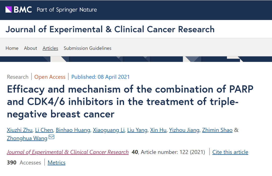Screen dimensions: 272x176
Task: Select the Articles navigation tab
Action: pyautogui.click(x=50, y=48)
